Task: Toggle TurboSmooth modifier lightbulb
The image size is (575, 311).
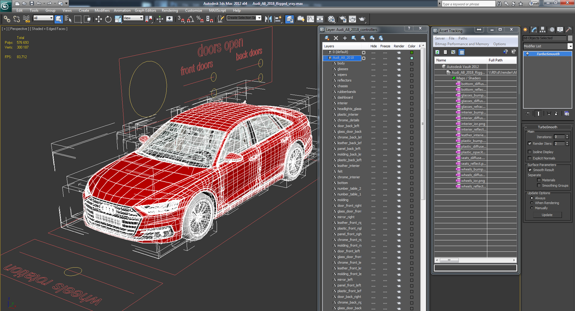Action: (528, 54)
